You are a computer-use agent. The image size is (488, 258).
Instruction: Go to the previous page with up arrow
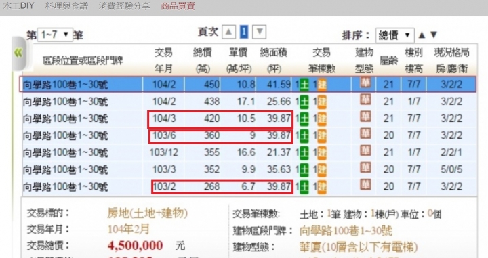click(228, 32)
